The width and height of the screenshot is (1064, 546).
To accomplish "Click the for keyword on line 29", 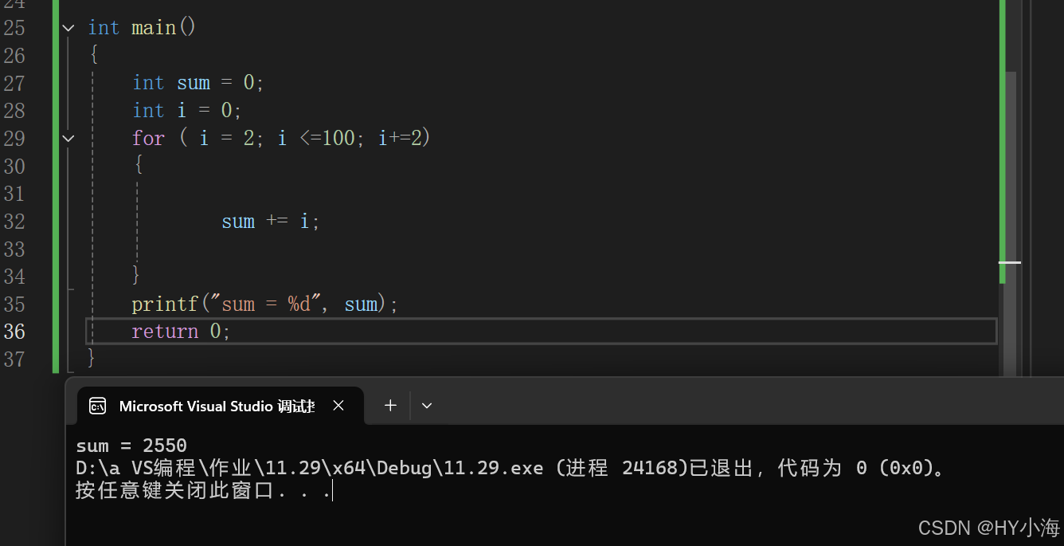I will [x=148, y=138].
